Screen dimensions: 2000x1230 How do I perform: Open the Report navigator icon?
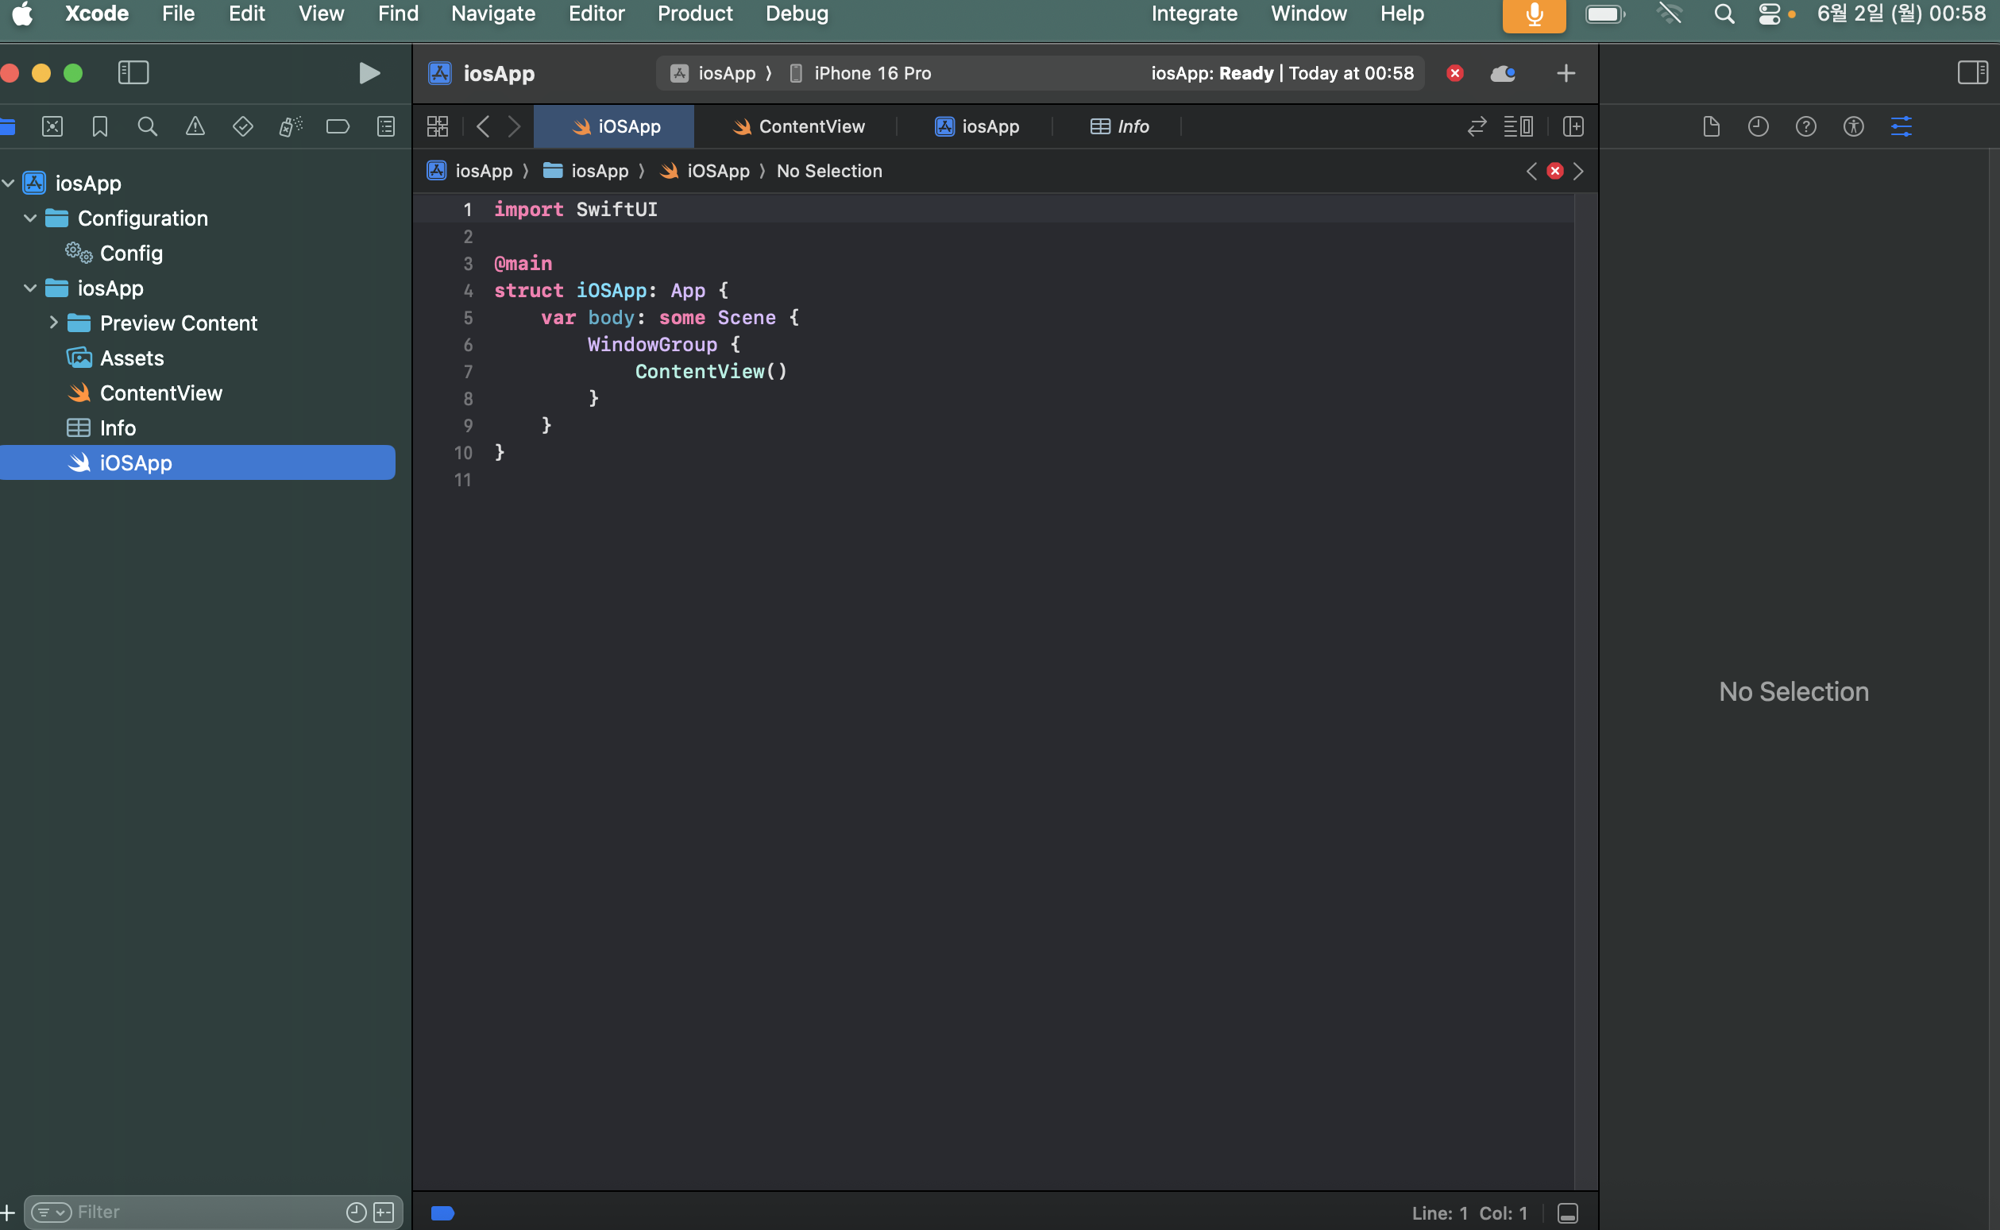point(385,126)
